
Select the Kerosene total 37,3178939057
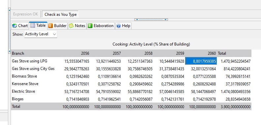(x=238, y=84)
